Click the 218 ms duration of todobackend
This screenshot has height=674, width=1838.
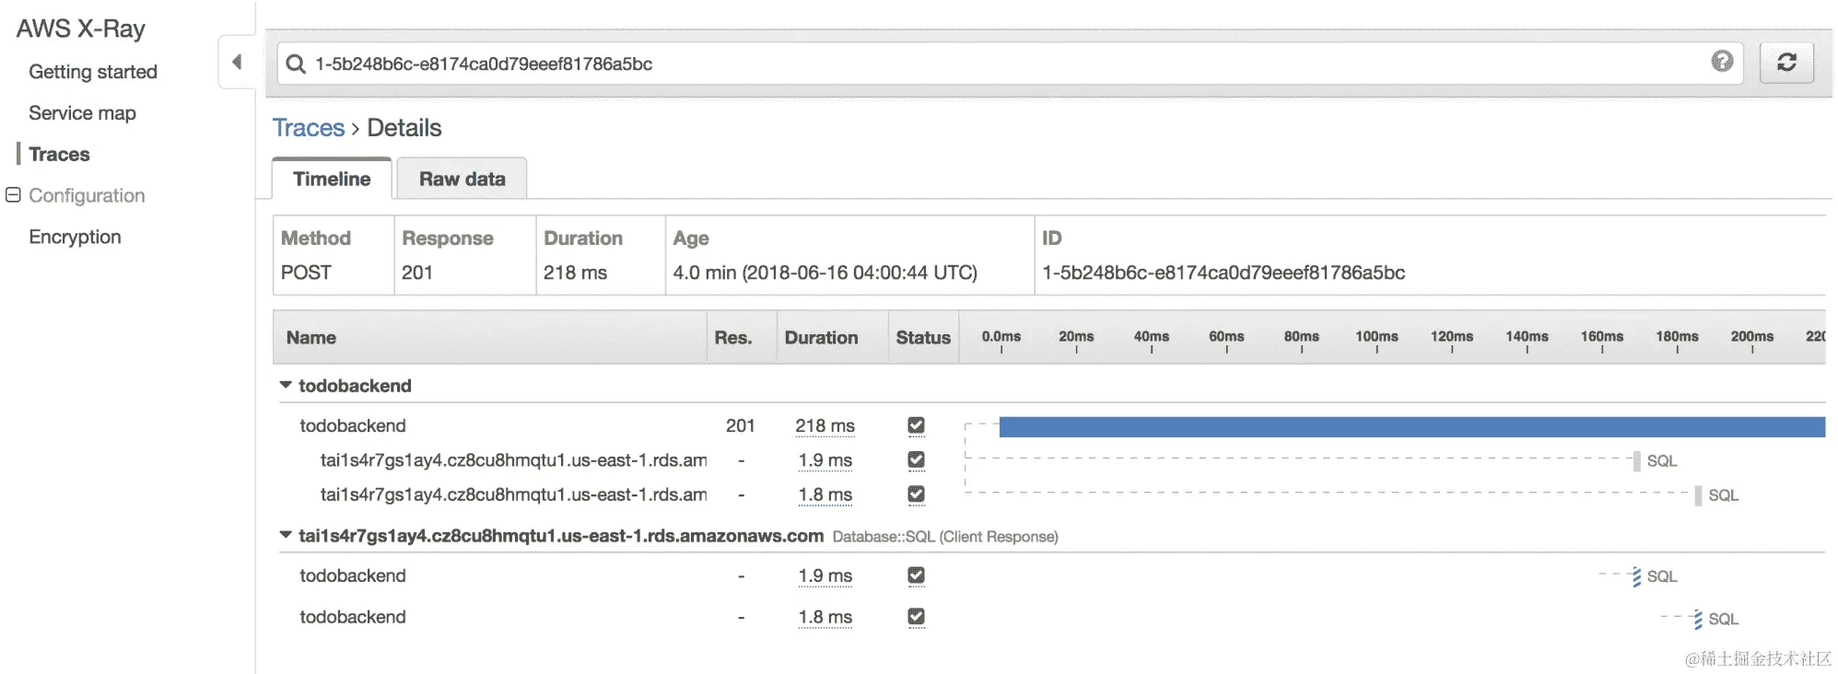(825, 426)
